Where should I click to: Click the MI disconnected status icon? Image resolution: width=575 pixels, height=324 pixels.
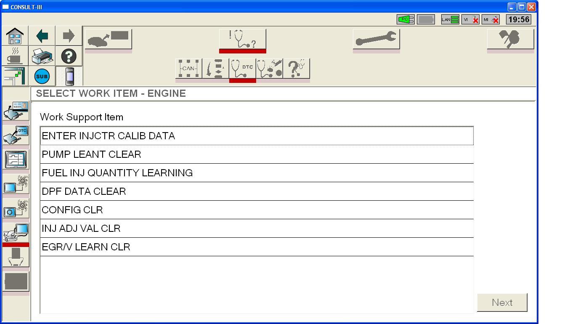490,19
